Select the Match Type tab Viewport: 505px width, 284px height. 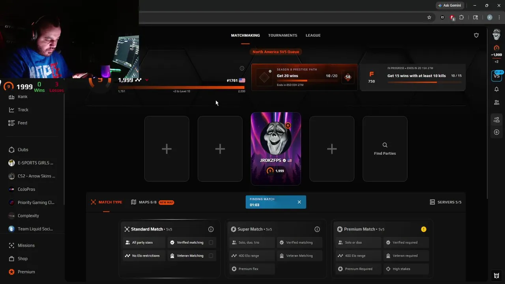[x=107, y=202]
